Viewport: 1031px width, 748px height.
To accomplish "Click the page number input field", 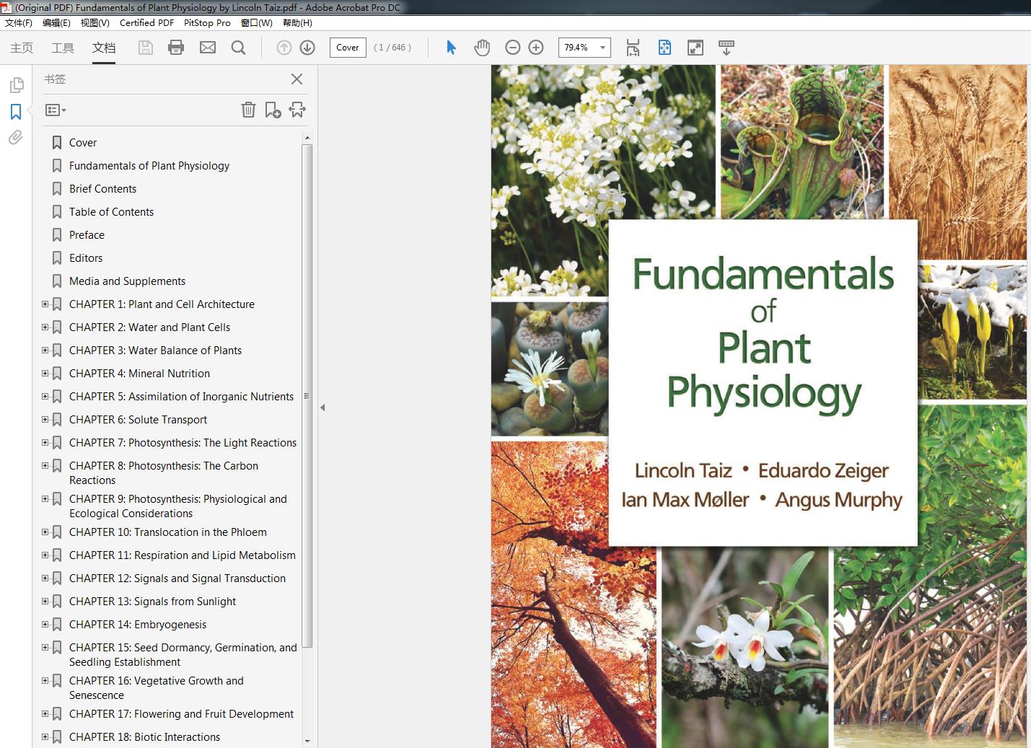I will click(347, 48).
